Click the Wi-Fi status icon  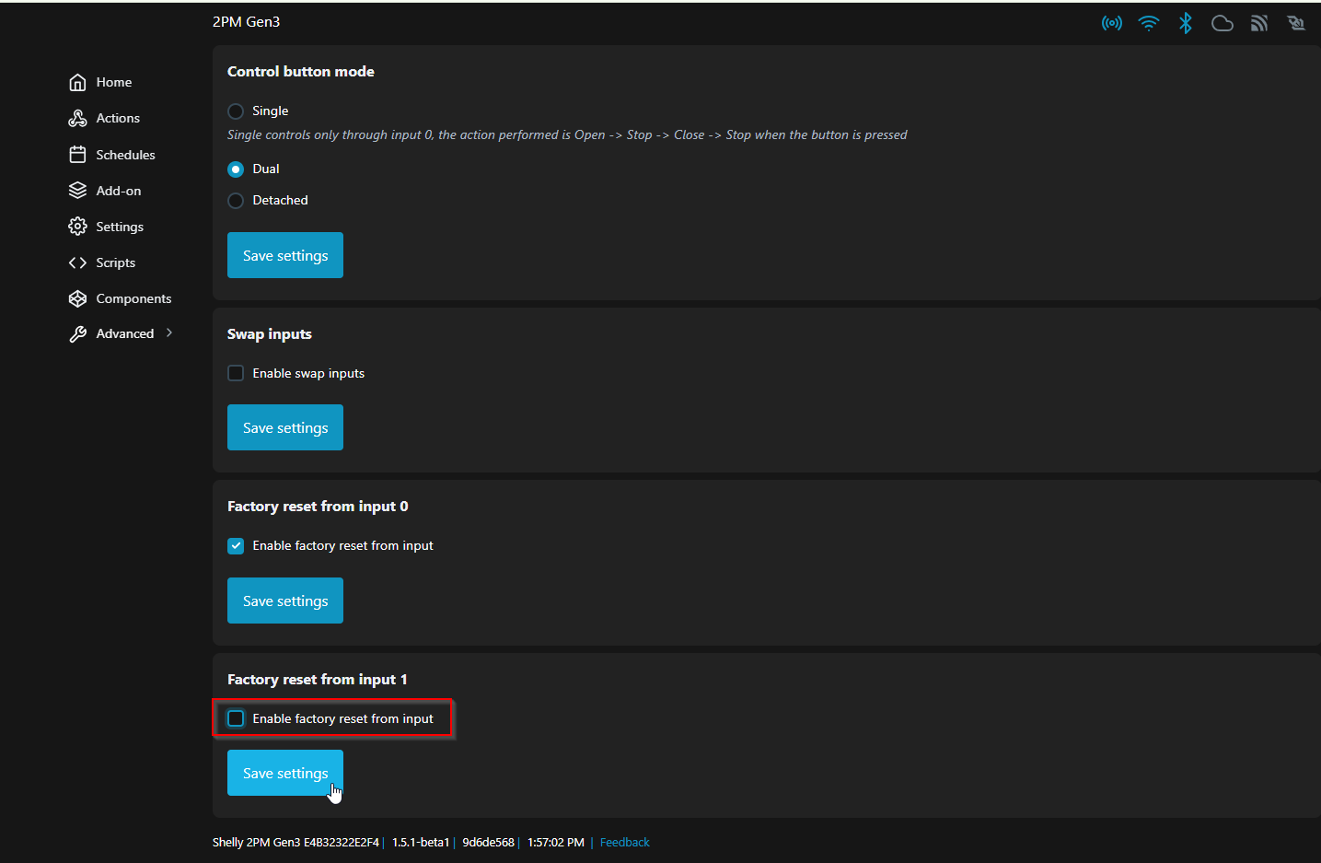point(1148,23)
